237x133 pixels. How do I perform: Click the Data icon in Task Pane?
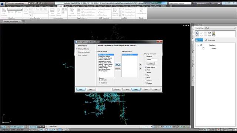(x=197, y=34)
